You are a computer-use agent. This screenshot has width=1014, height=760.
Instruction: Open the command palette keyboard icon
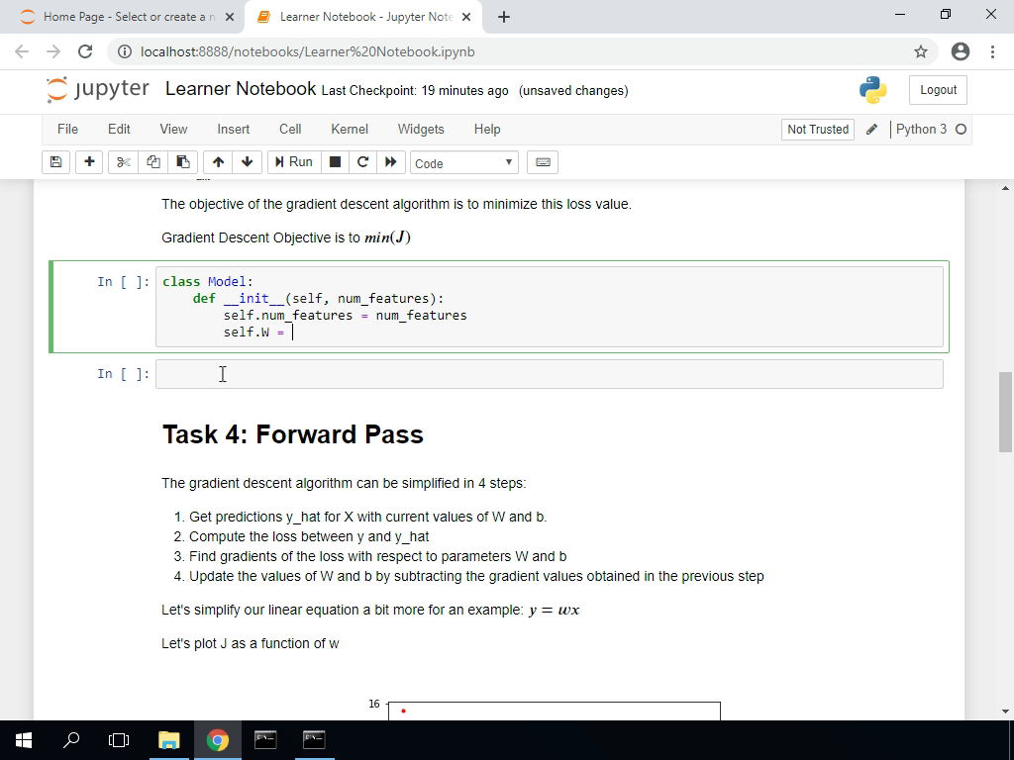point(543,162)
